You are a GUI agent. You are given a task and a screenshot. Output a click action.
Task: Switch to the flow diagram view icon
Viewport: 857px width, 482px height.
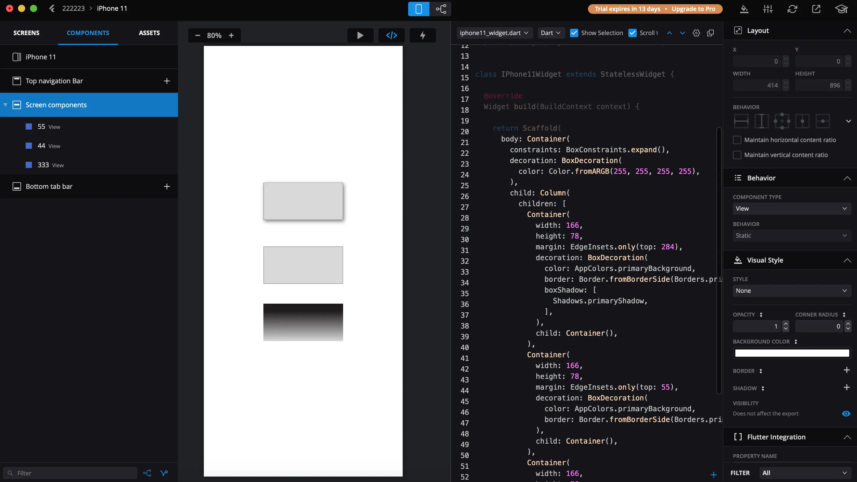[440, 9]
